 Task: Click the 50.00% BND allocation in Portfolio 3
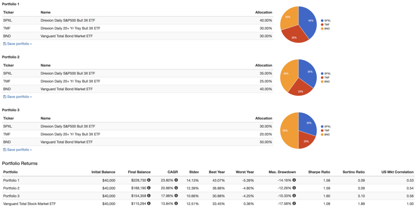[x=266, y=142]
